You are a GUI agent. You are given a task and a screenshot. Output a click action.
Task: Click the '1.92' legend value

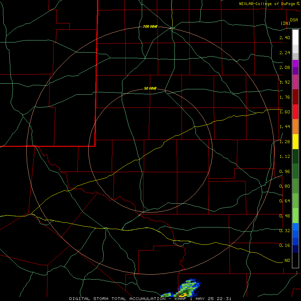285,82
